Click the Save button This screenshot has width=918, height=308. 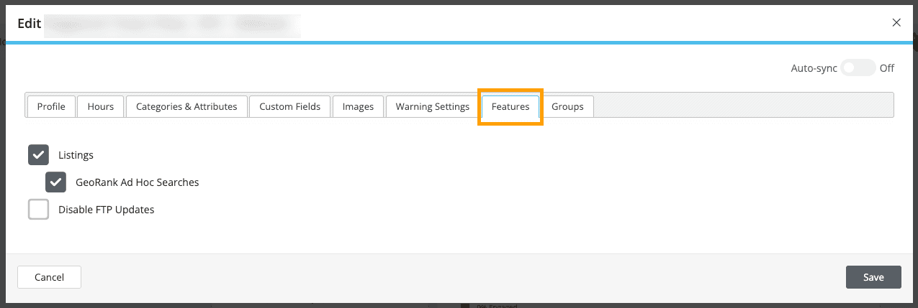(x=873, y=277)
